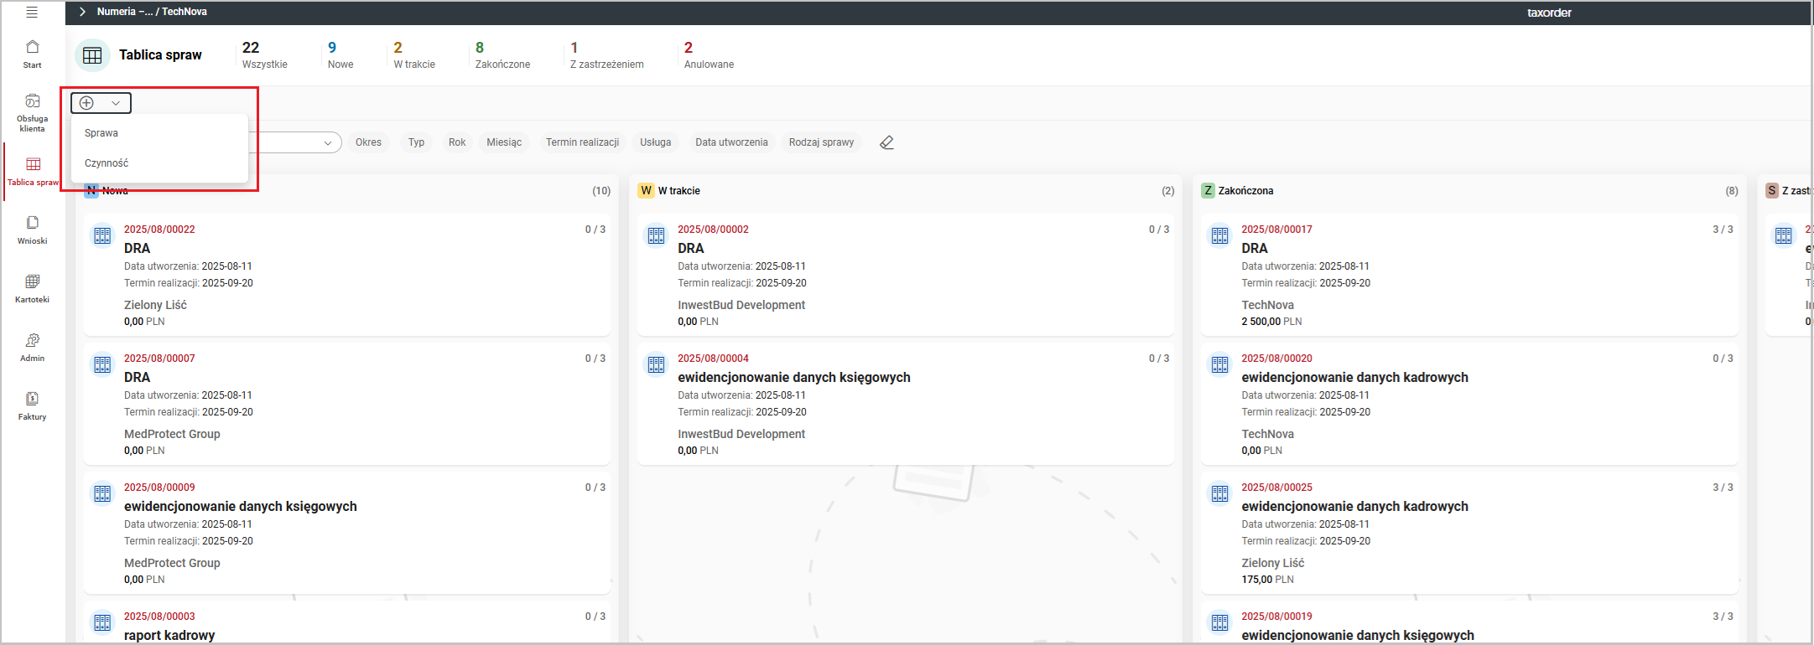Viewport: 1814px width, 645px height.
Task: Filter by Rodzaj sprawy
Action: click(820, 142)
